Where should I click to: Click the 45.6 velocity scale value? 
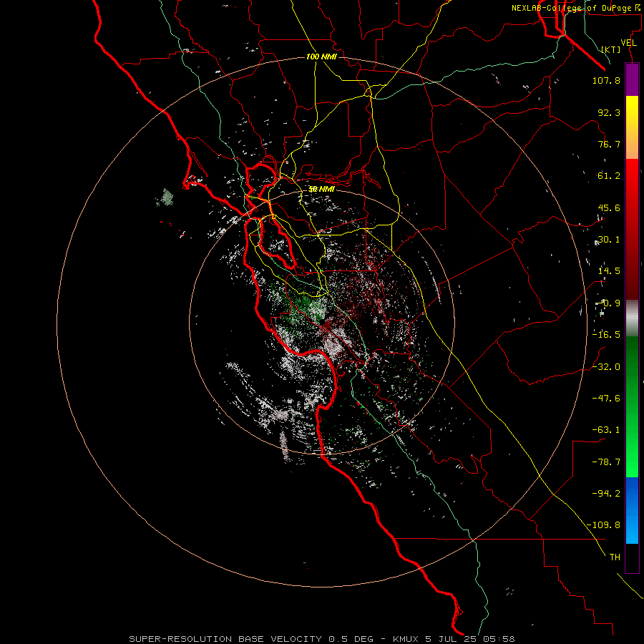pyautogui.click(x=609, y=208)
